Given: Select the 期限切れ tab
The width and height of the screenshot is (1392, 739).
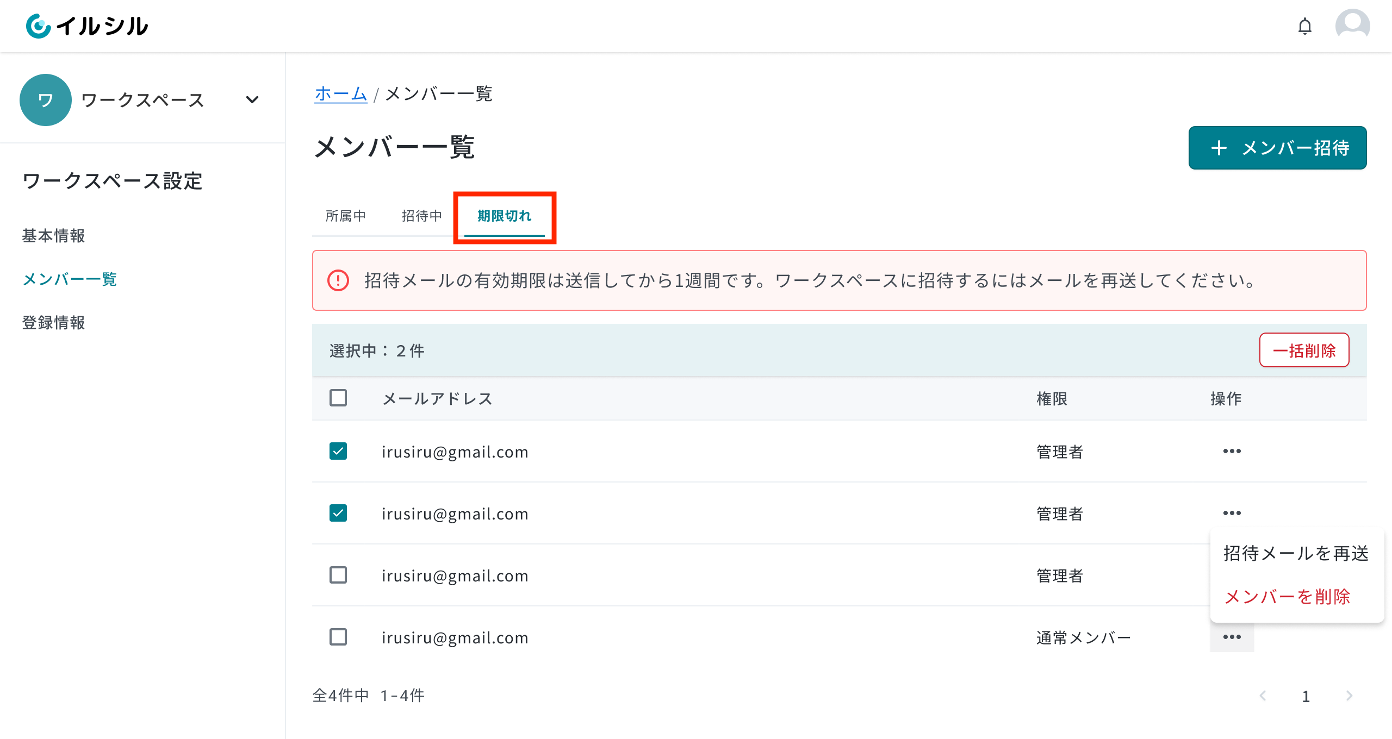Looking at the screenshot, I should tap(505, 216).
